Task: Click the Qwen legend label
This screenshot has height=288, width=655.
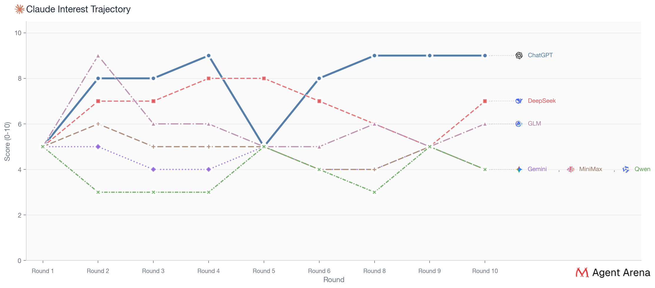Action: click(x=642, y=169)
